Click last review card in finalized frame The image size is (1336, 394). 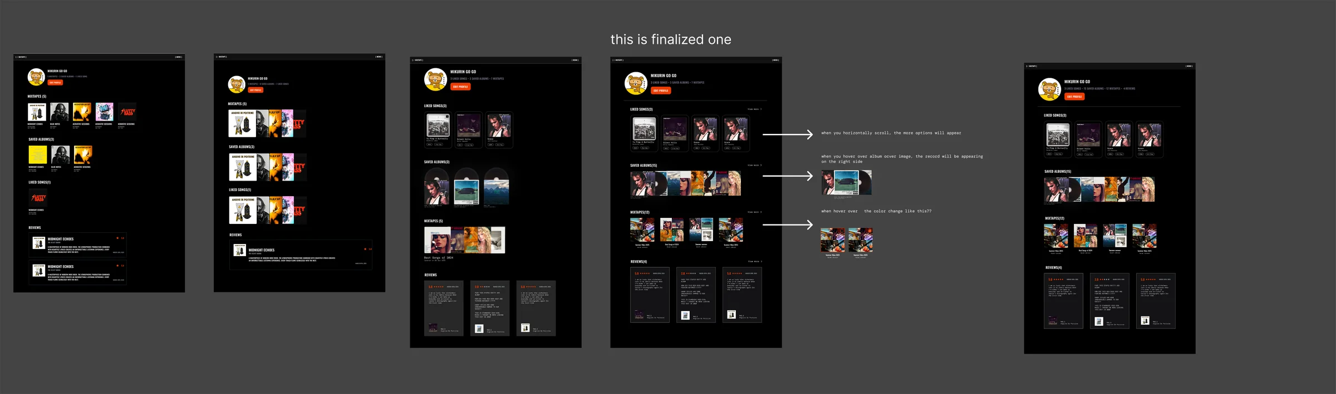[742, 295]
